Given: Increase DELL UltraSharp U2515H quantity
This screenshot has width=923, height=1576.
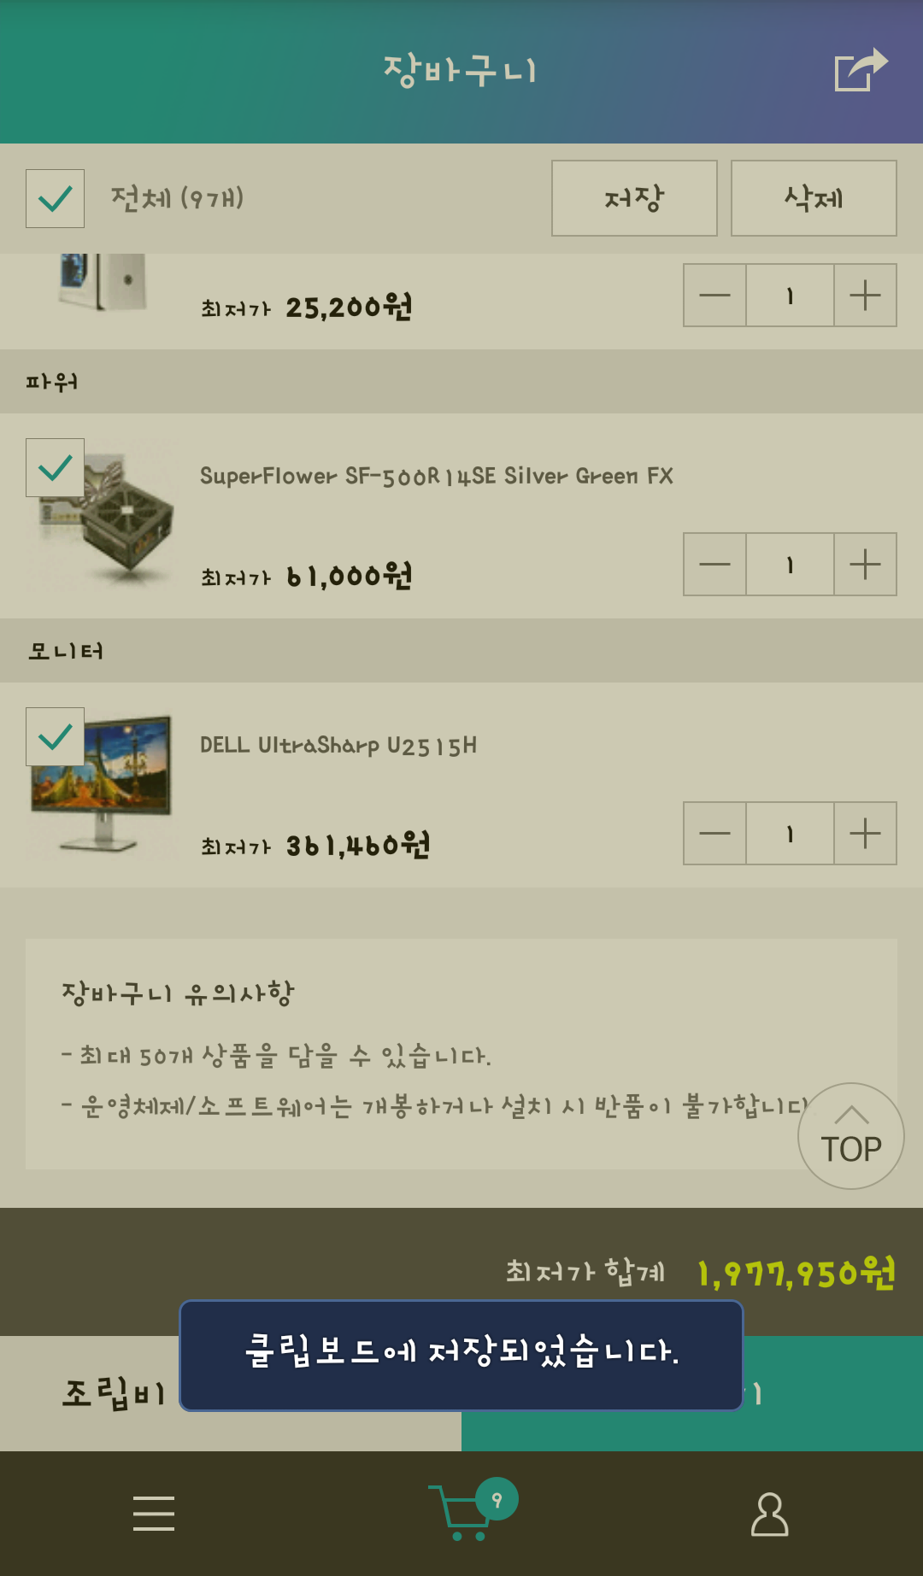Looking at the screenshot, I should [x=865, y=833].
